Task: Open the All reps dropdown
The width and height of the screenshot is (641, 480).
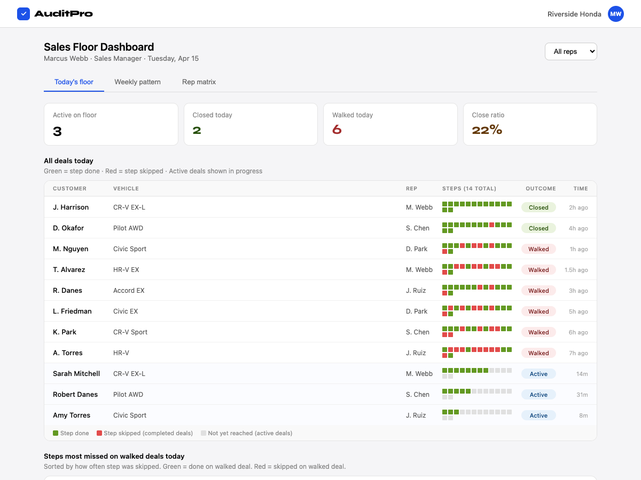Action: point(570,52)
